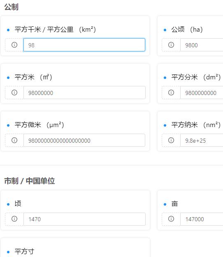
Task: Click info icon beside 平方纳米 nm² field
Action: pos(171,140)
